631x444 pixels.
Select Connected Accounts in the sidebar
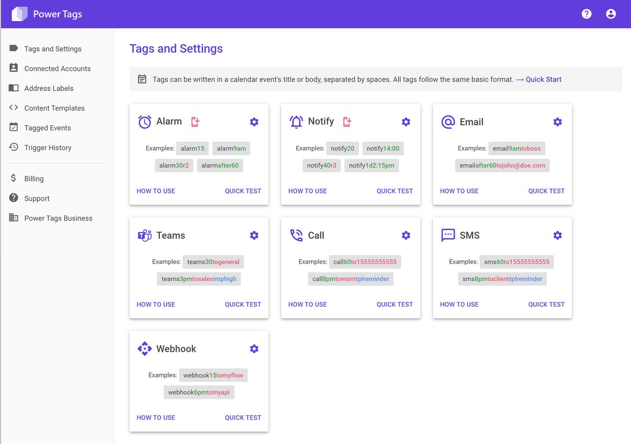pyautogui.click(x=57, y=68)
